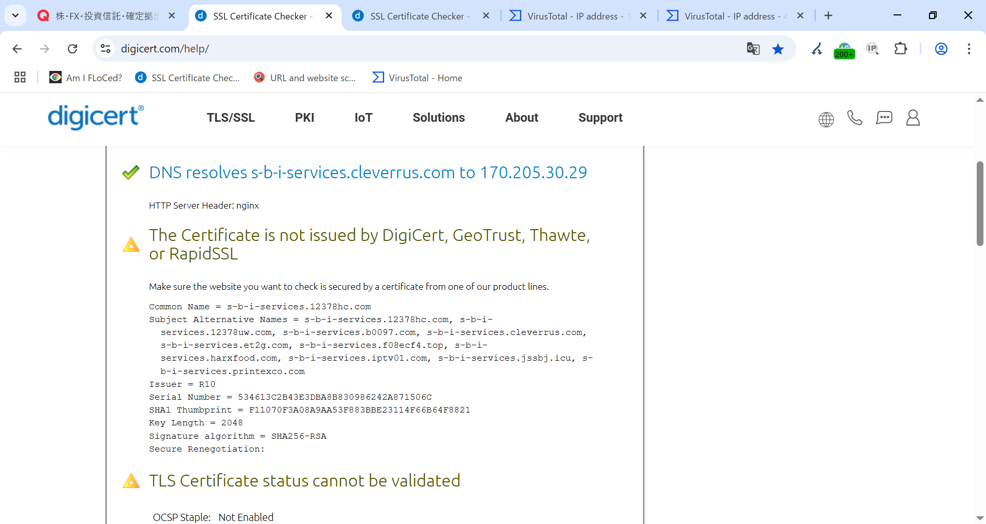Image resolution: width=986 pixels, height=524 pixels.
Task: Open the Chrome three-dot menu
Action: tap(969, 49)
